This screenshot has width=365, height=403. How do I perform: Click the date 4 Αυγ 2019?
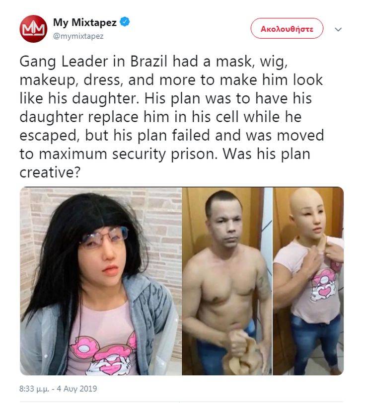(77, 389)
